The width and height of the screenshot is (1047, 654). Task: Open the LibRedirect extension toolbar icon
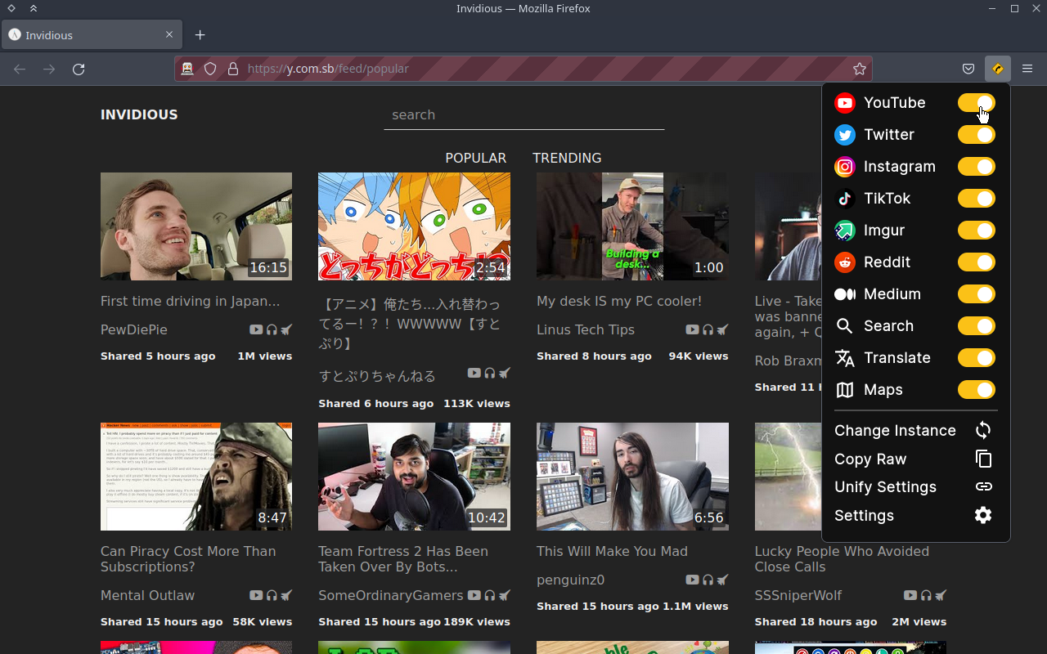(x=997, y=69)
